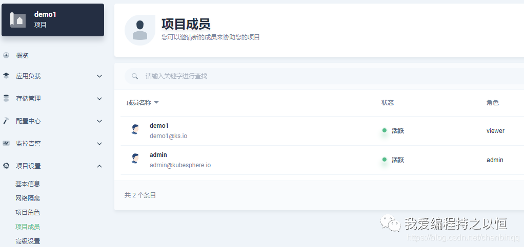
Task: Sort by 成员名称 column arrow
Action: pos(156,103)
